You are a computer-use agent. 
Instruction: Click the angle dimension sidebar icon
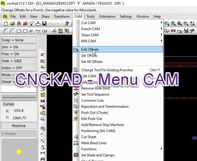pyautogui.click(x=43, y=147)
